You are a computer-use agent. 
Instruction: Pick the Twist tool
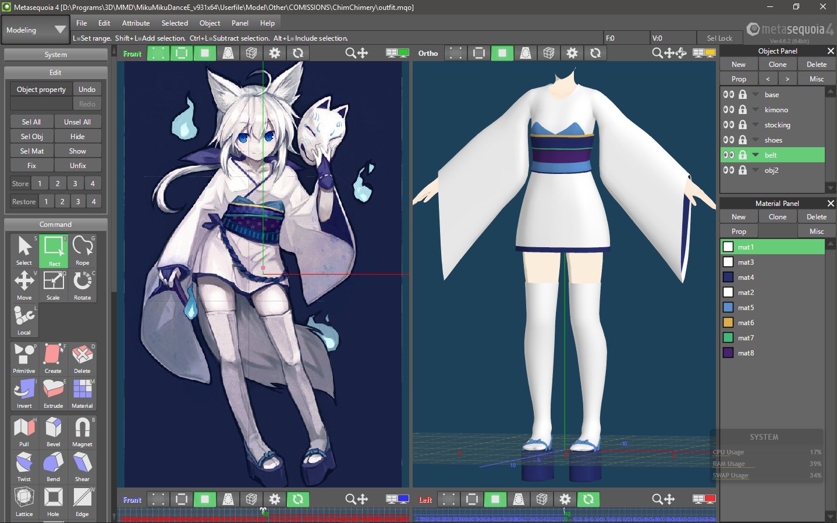click(24, 467)
